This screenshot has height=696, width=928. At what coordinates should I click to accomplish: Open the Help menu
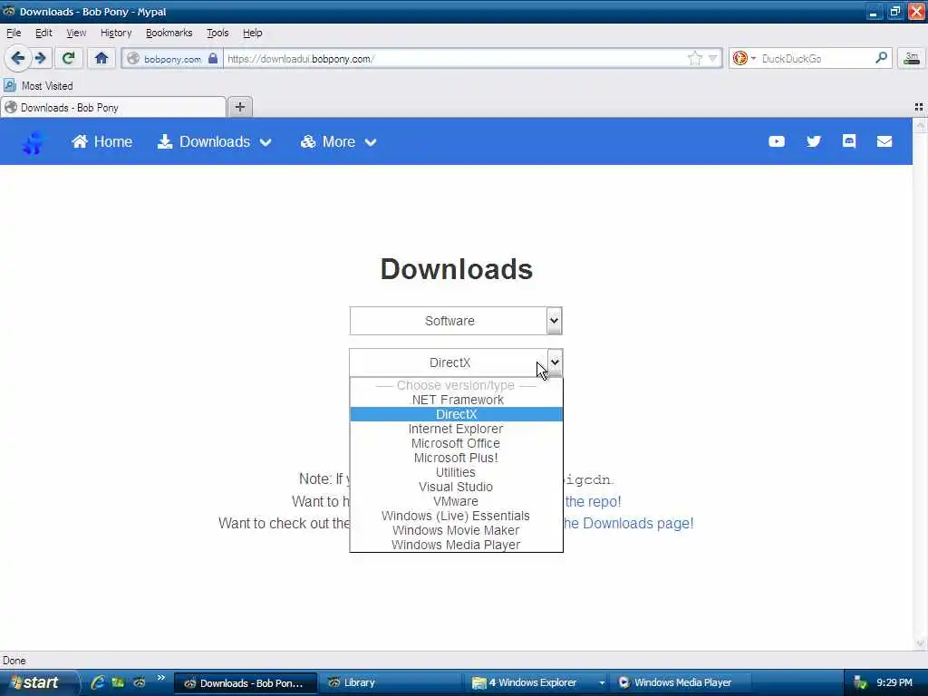pos(252,34)
